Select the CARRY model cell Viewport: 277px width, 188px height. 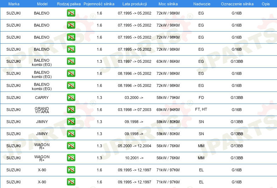tap(42, 98)
